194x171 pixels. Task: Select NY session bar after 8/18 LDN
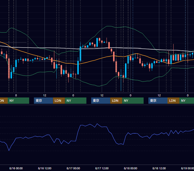point(187,101)
